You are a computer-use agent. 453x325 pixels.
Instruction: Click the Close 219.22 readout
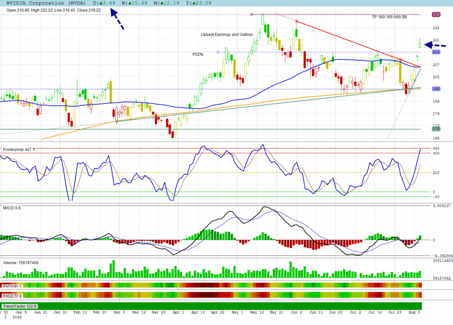(x=88, y=10)
